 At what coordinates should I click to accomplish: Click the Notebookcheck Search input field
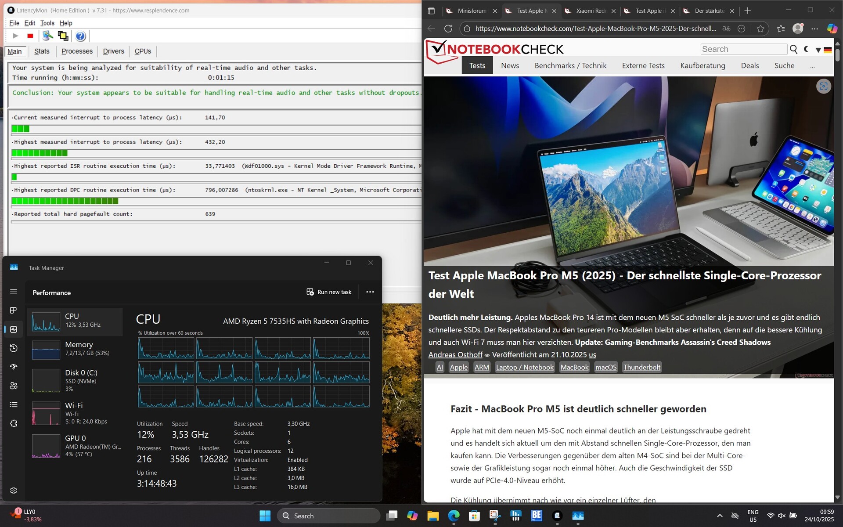(743, 49)
